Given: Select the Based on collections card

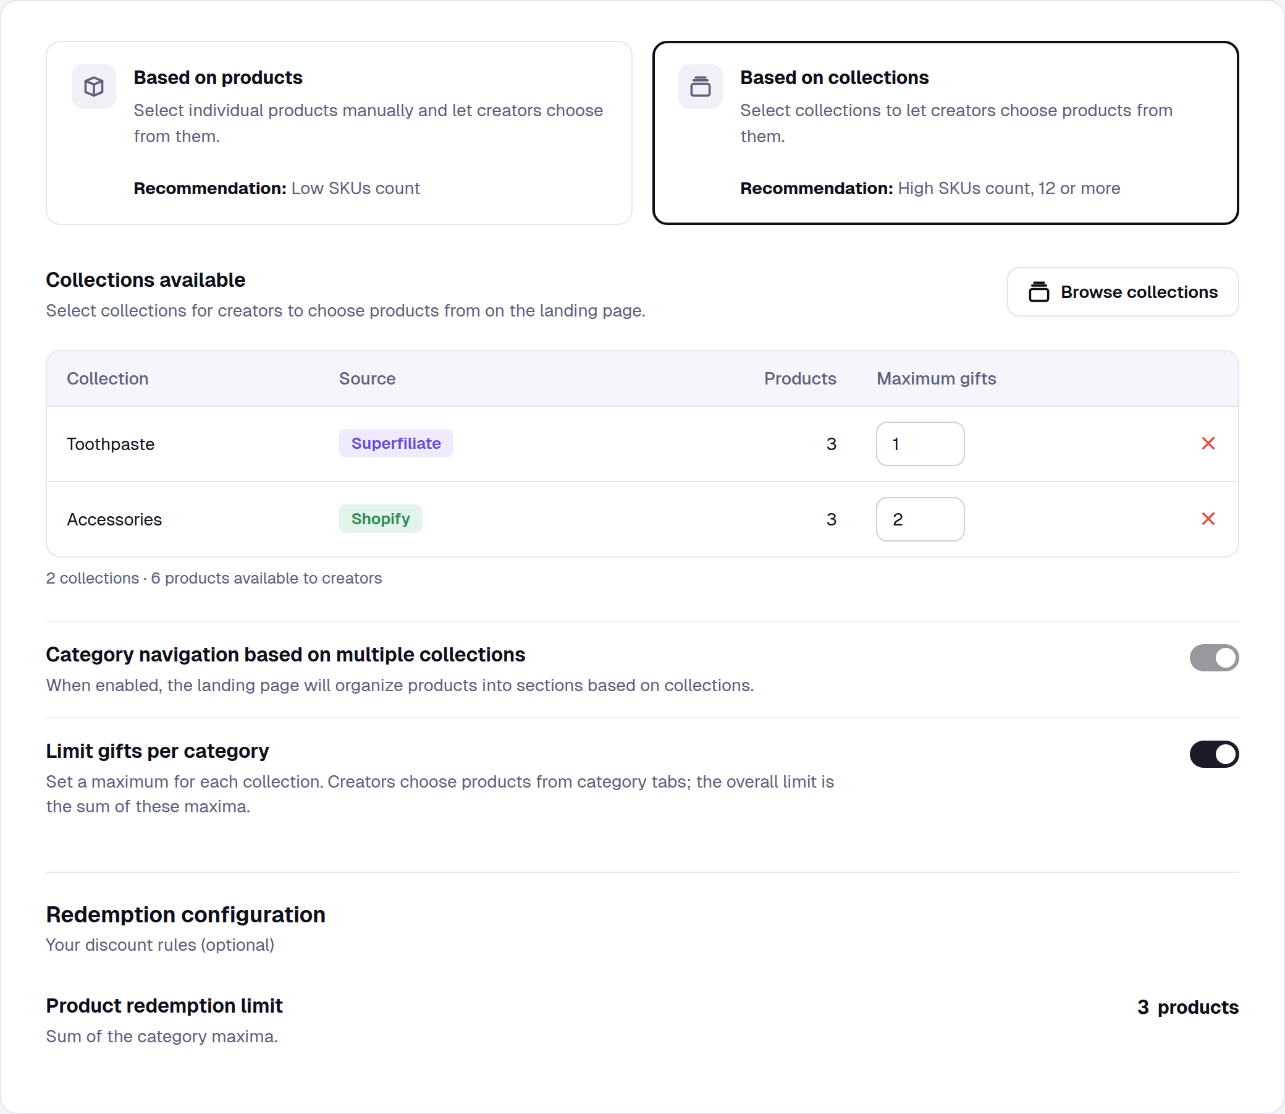Looking at the screenshot, I should click(945, 132).
